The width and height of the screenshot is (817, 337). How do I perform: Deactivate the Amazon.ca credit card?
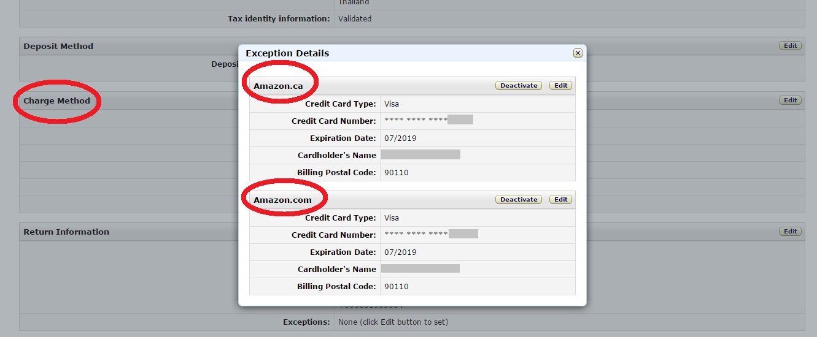pos(519,86)
